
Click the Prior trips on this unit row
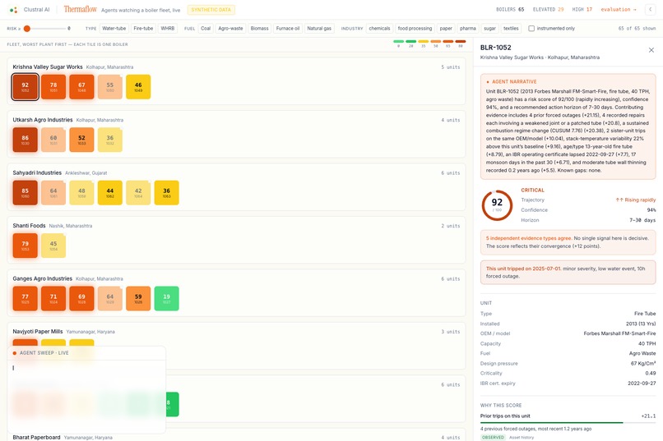pos(568,416)
